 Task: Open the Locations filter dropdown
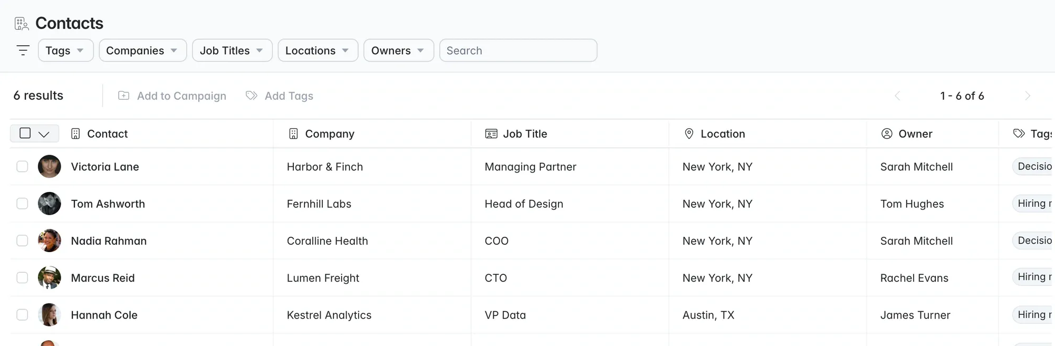(x=318, y=51)
